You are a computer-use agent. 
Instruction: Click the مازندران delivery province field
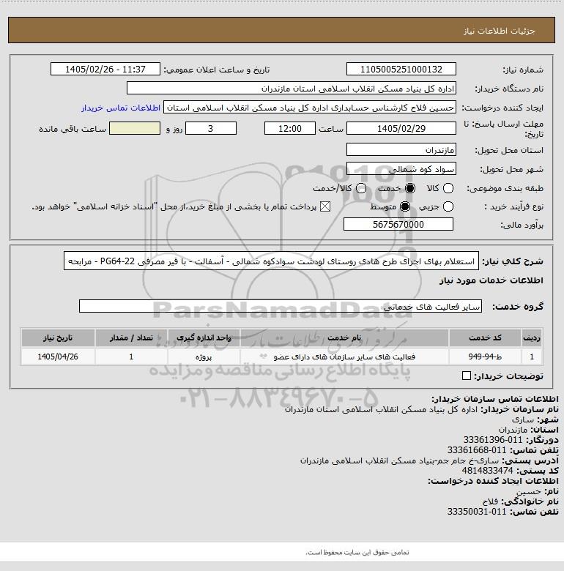[x=401, y=149]
